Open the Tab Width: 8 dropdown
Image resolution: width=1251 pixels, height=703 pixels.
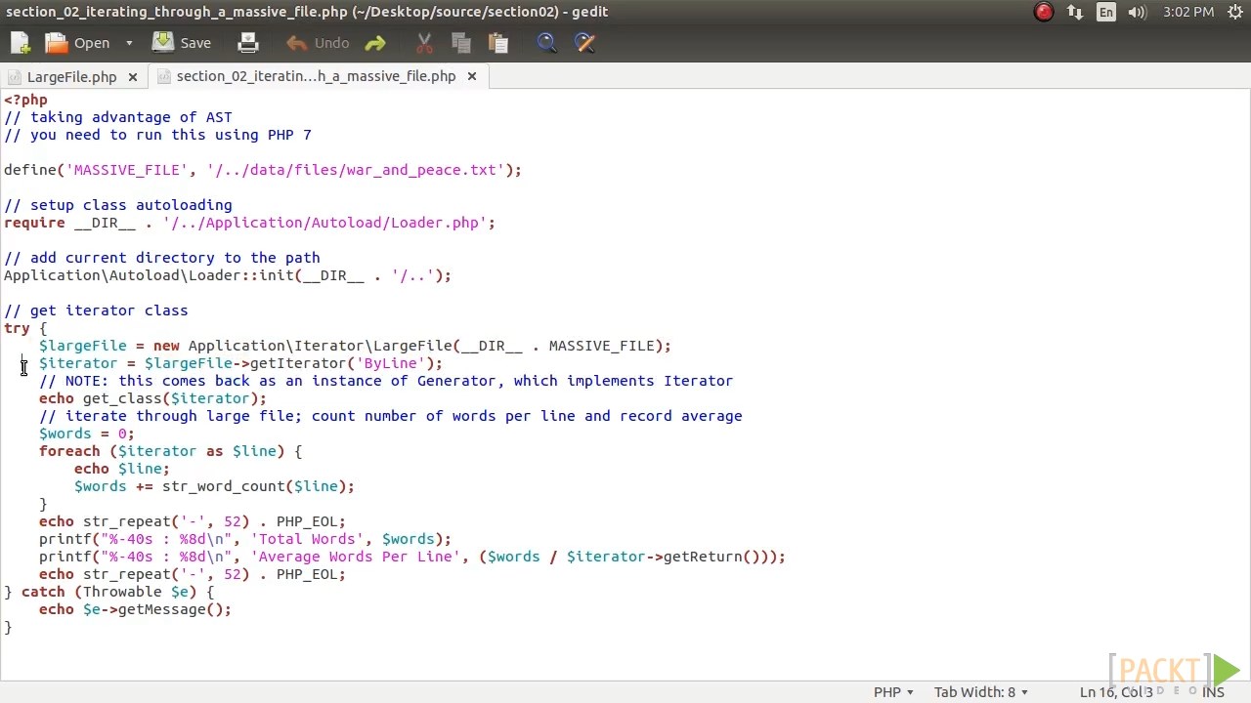[x=980, y=692]
